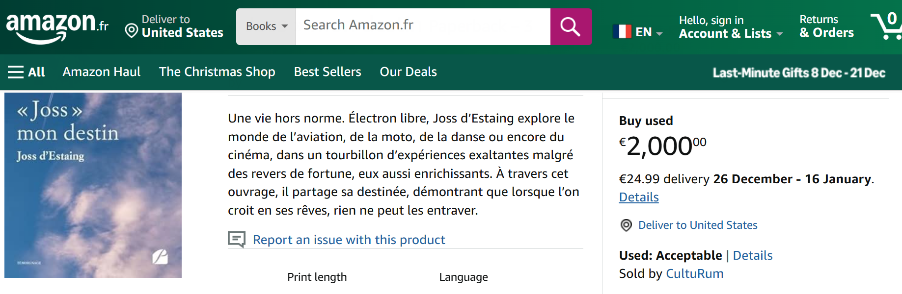
Task: Open the All hamburger menu
Action: (27, 72)
